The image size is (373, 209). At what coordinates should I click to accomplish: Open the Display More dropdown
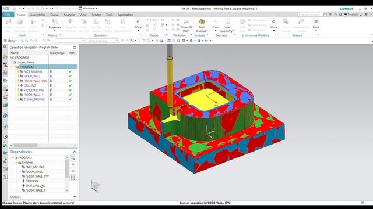click(138, 24)
